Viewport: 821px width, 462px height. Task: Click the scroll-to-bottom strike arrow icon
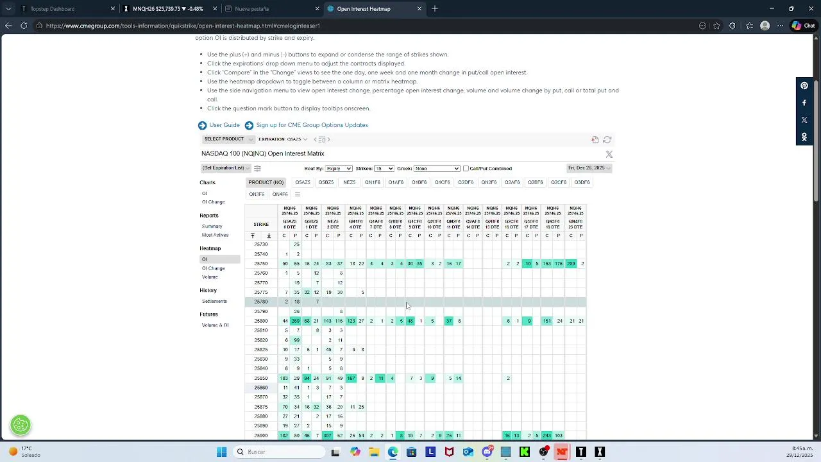point(269,235)
